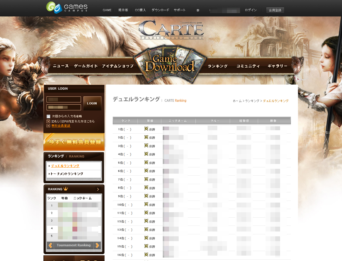This screenshot has height=261, width=342.
Task: Click the Tournament Ranking button
Action: [x=74, y=245]
